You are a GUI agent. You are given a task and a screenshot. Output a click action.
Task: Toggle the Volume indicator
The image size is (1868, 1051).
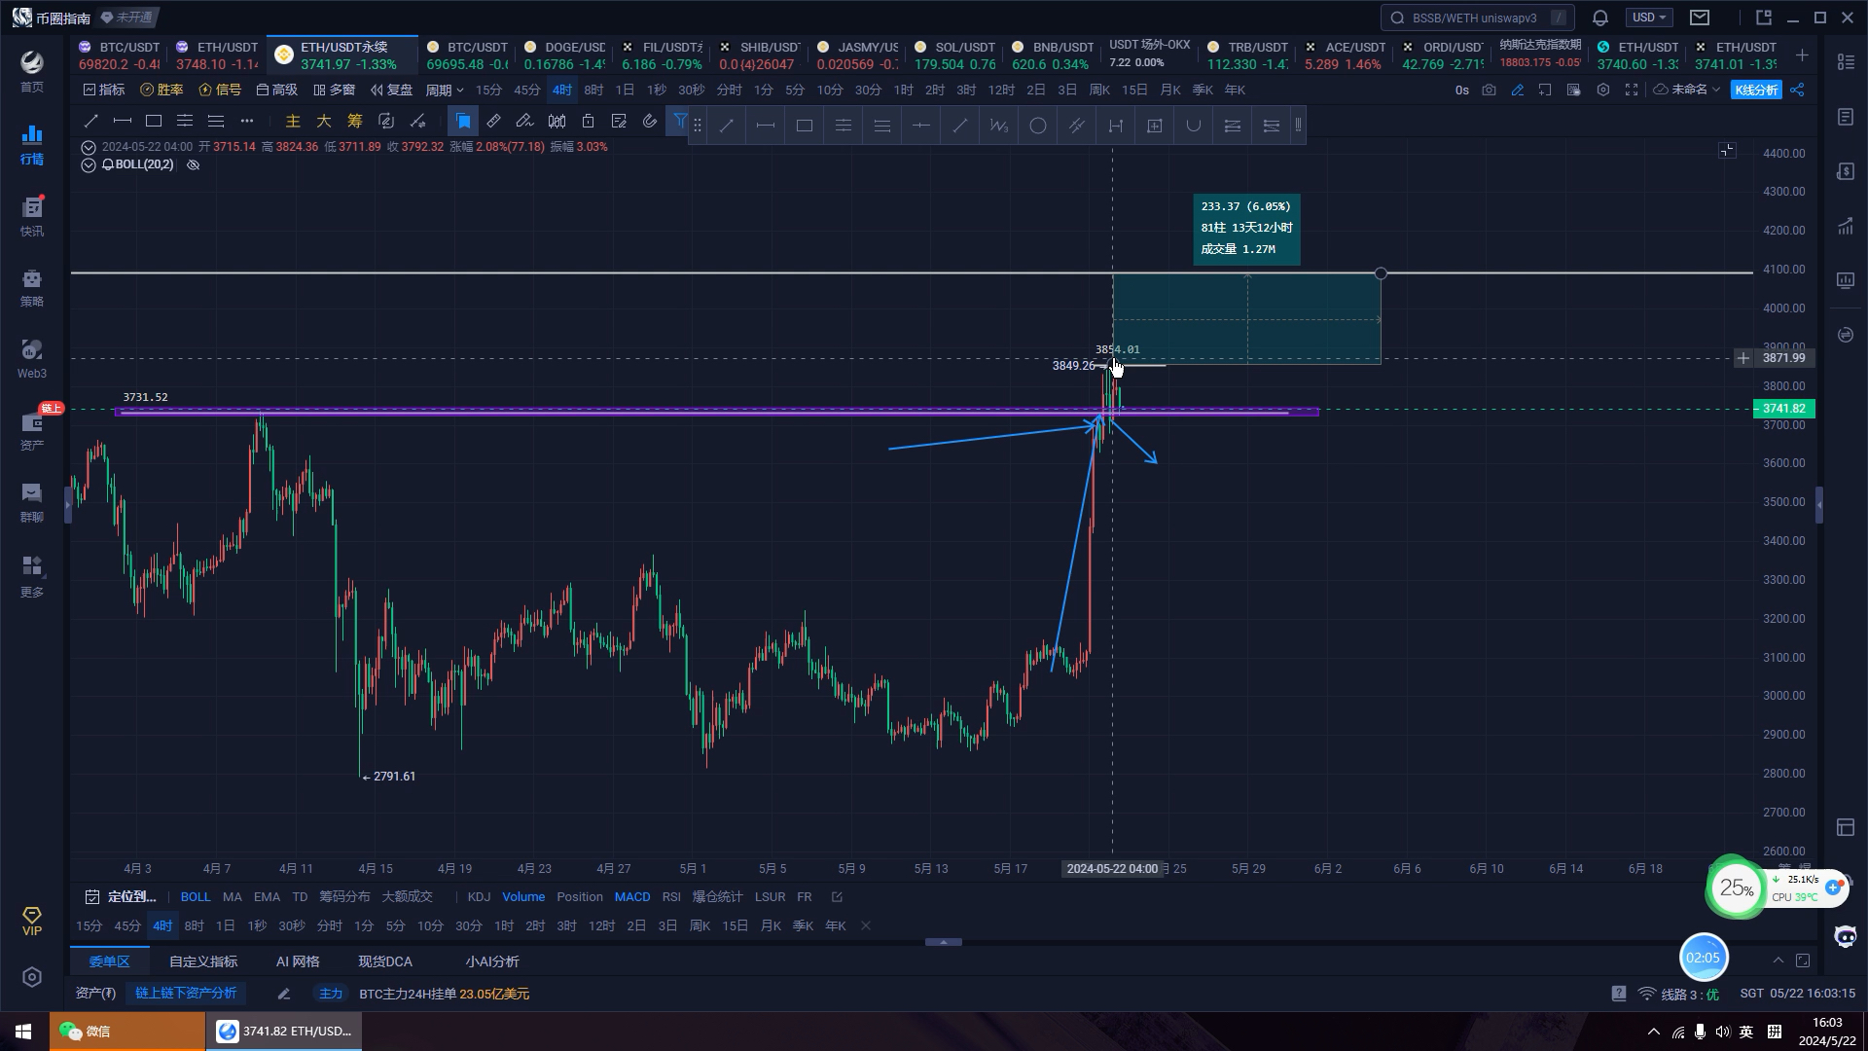(x=523, y=897)
